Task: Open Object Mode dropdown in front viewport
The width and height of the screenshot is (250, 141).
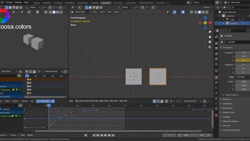Action: 81,12
